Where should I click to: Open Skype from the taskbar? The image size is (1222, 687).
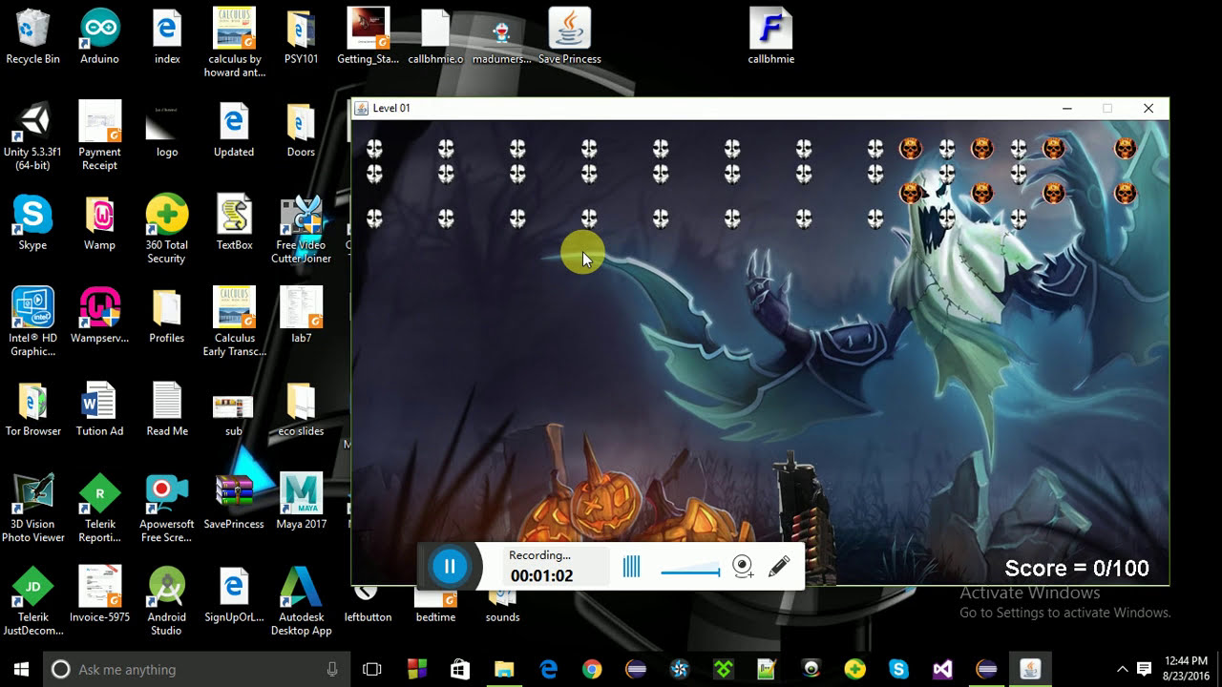pos(898,669)
